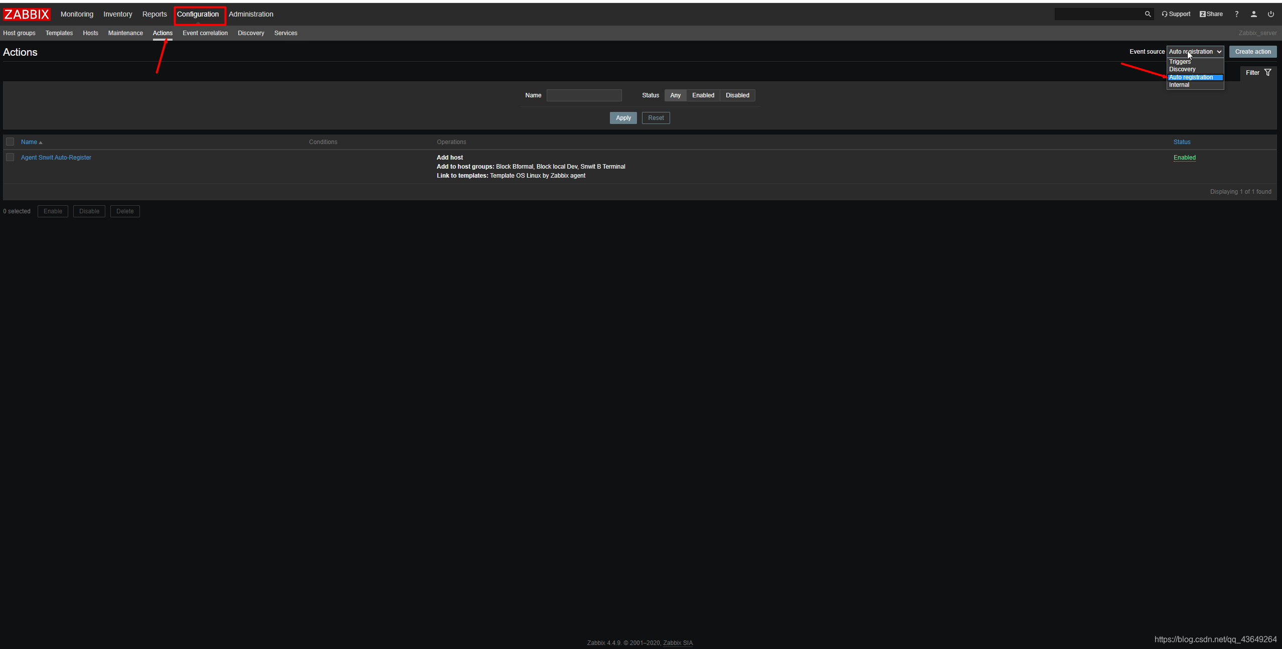The height and width of the screenshot is (649, 1282).
Task: Toggle the Filter funnel tab
Action: [x=1258, y=73]
